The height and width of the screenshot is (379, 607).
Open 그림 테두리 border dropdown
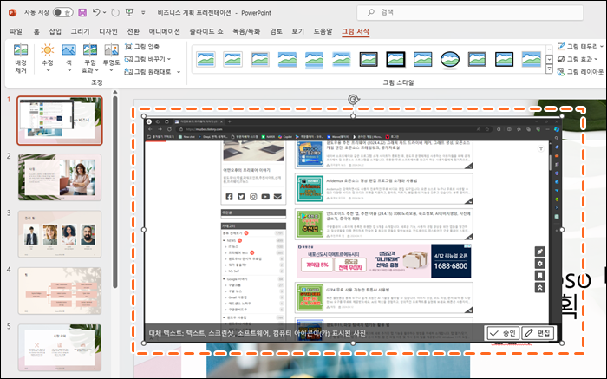580,47
